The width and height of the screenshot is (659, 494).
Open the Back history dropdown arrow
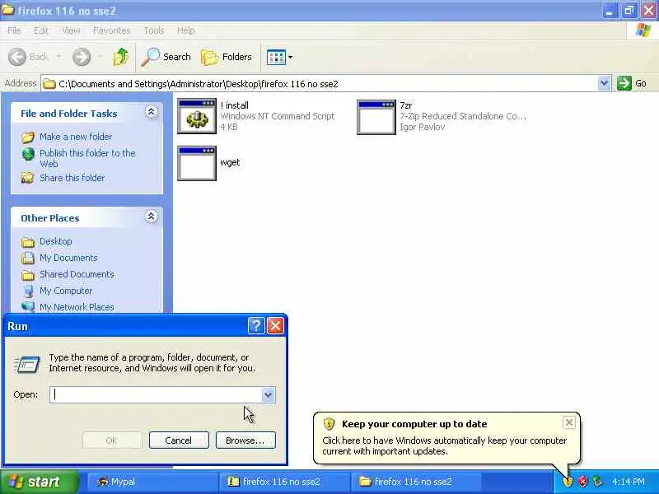click(x=58, y=57)
